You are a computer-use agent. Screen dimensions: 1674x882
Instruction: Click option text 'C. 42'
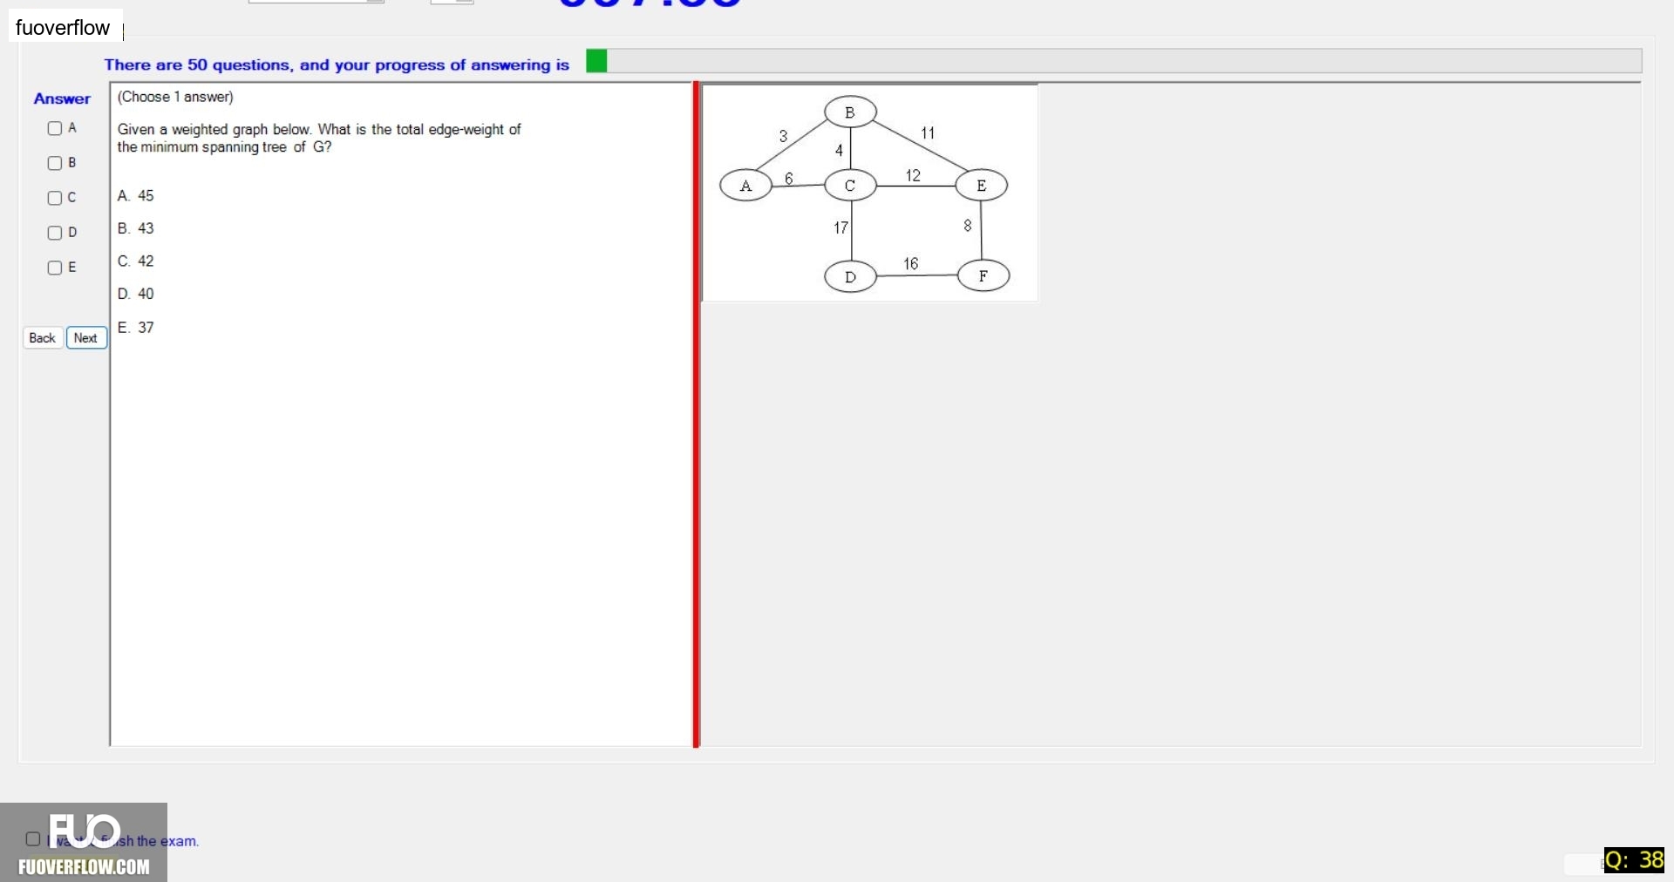coord(135,261)
